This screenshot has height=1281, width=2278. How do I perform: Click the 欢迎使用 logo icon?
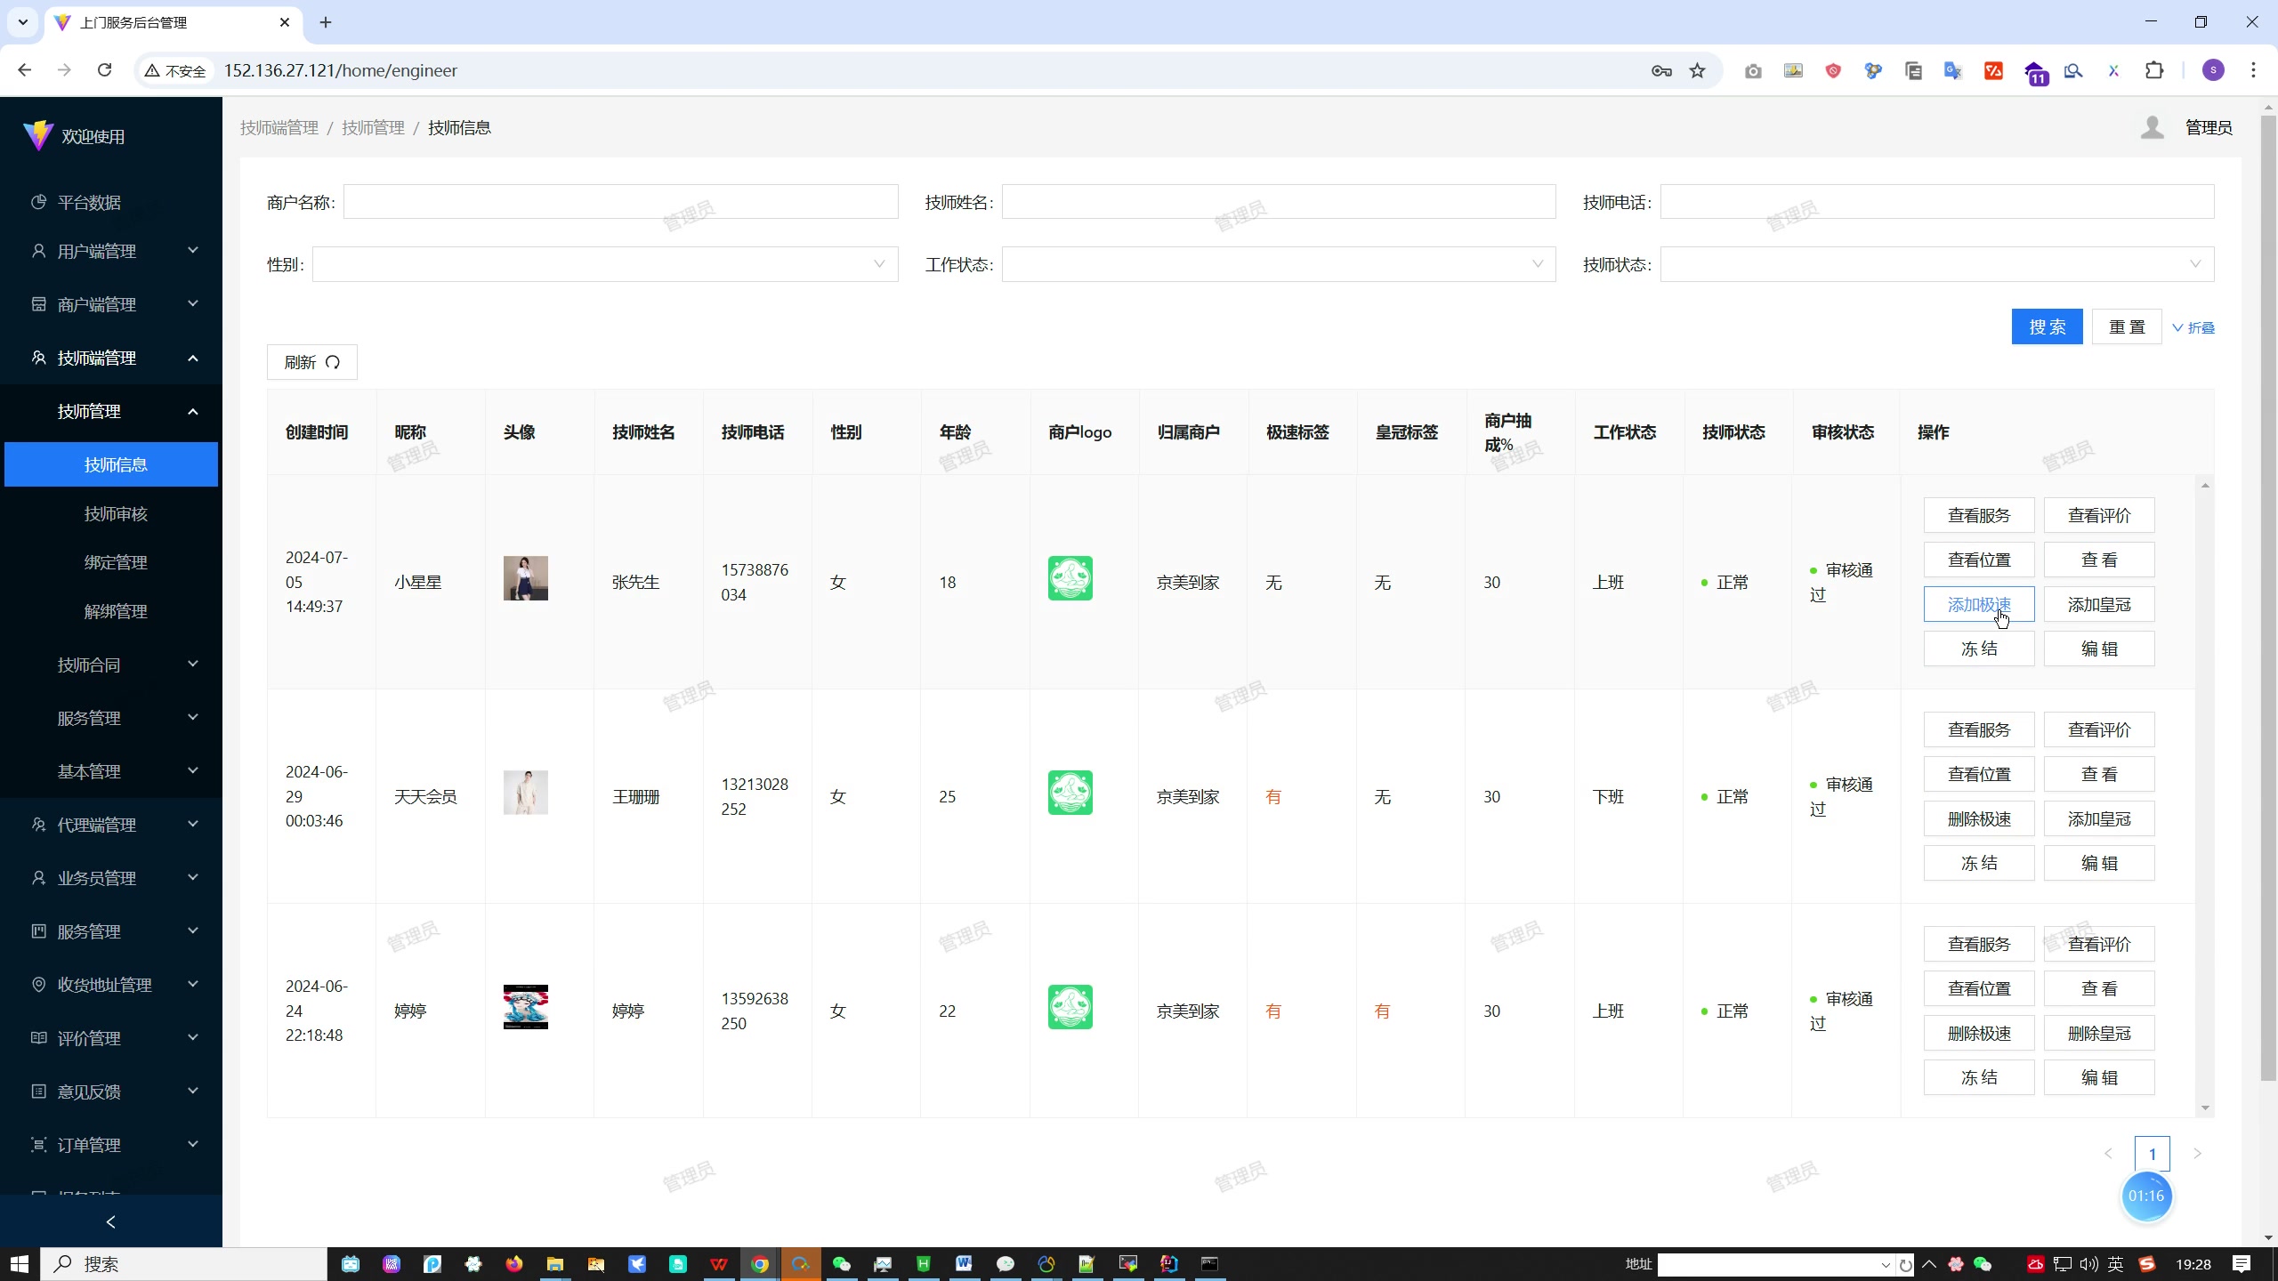(x=38, y=135)
